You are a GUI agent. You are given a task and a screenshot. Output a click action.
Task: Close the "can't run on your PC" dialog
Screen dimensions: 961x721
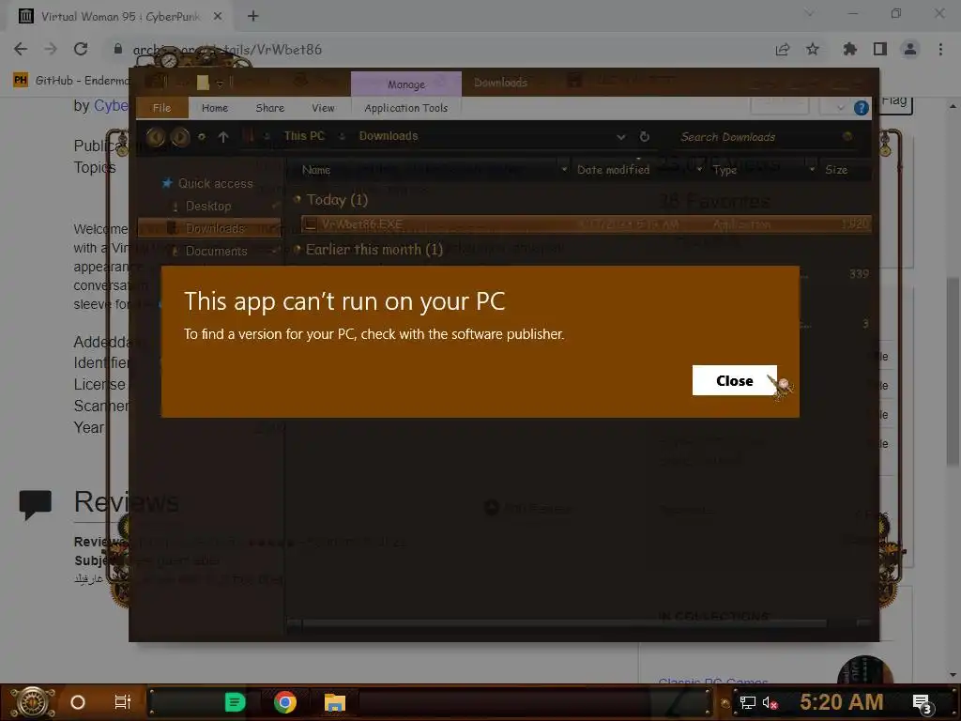pos(734,381)
